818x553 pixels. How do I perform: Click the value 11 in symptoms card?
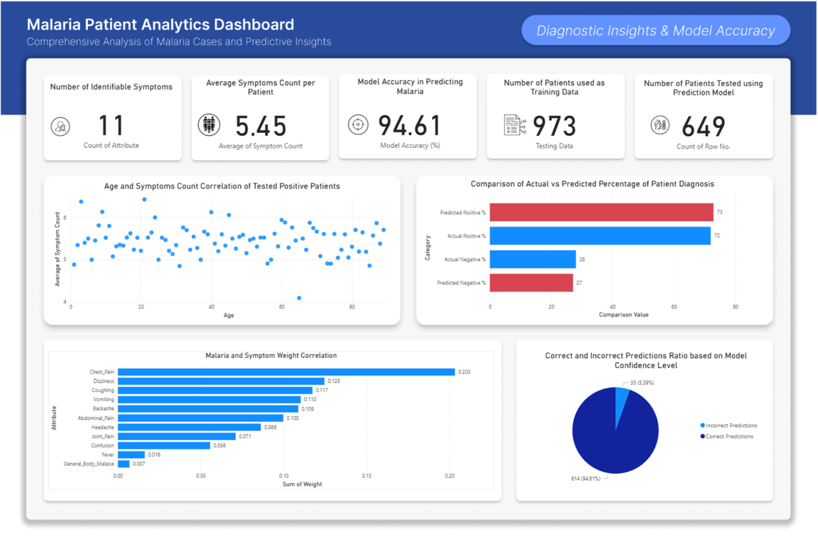point(110,126)
